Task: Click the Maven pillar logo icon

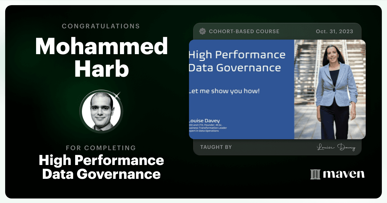Action: coord(315,174)
